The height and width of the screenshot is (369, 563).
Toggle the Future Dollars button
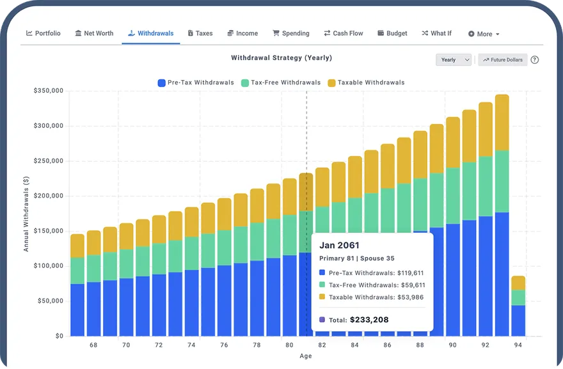point(503,60)
